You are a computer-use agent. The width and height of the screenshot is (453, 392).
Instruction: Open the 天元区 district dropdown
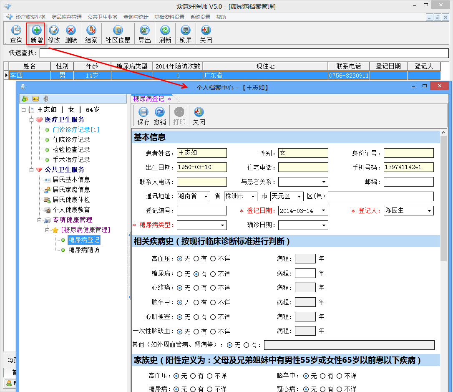(299, 196)
